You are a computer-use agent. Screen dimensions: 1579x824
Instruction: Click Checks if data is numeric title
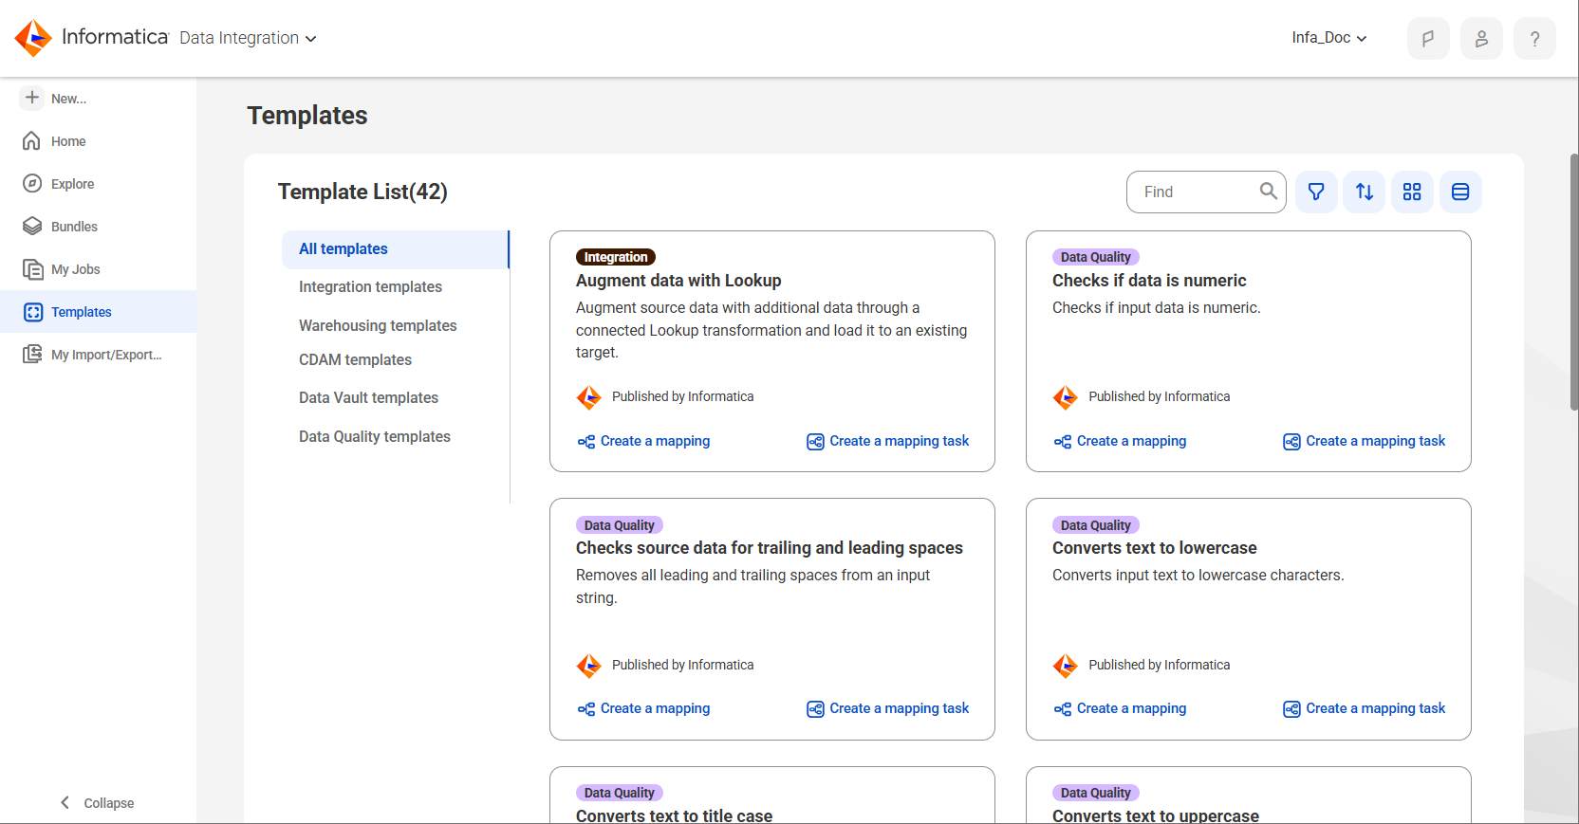click(x=1149, y=281)
